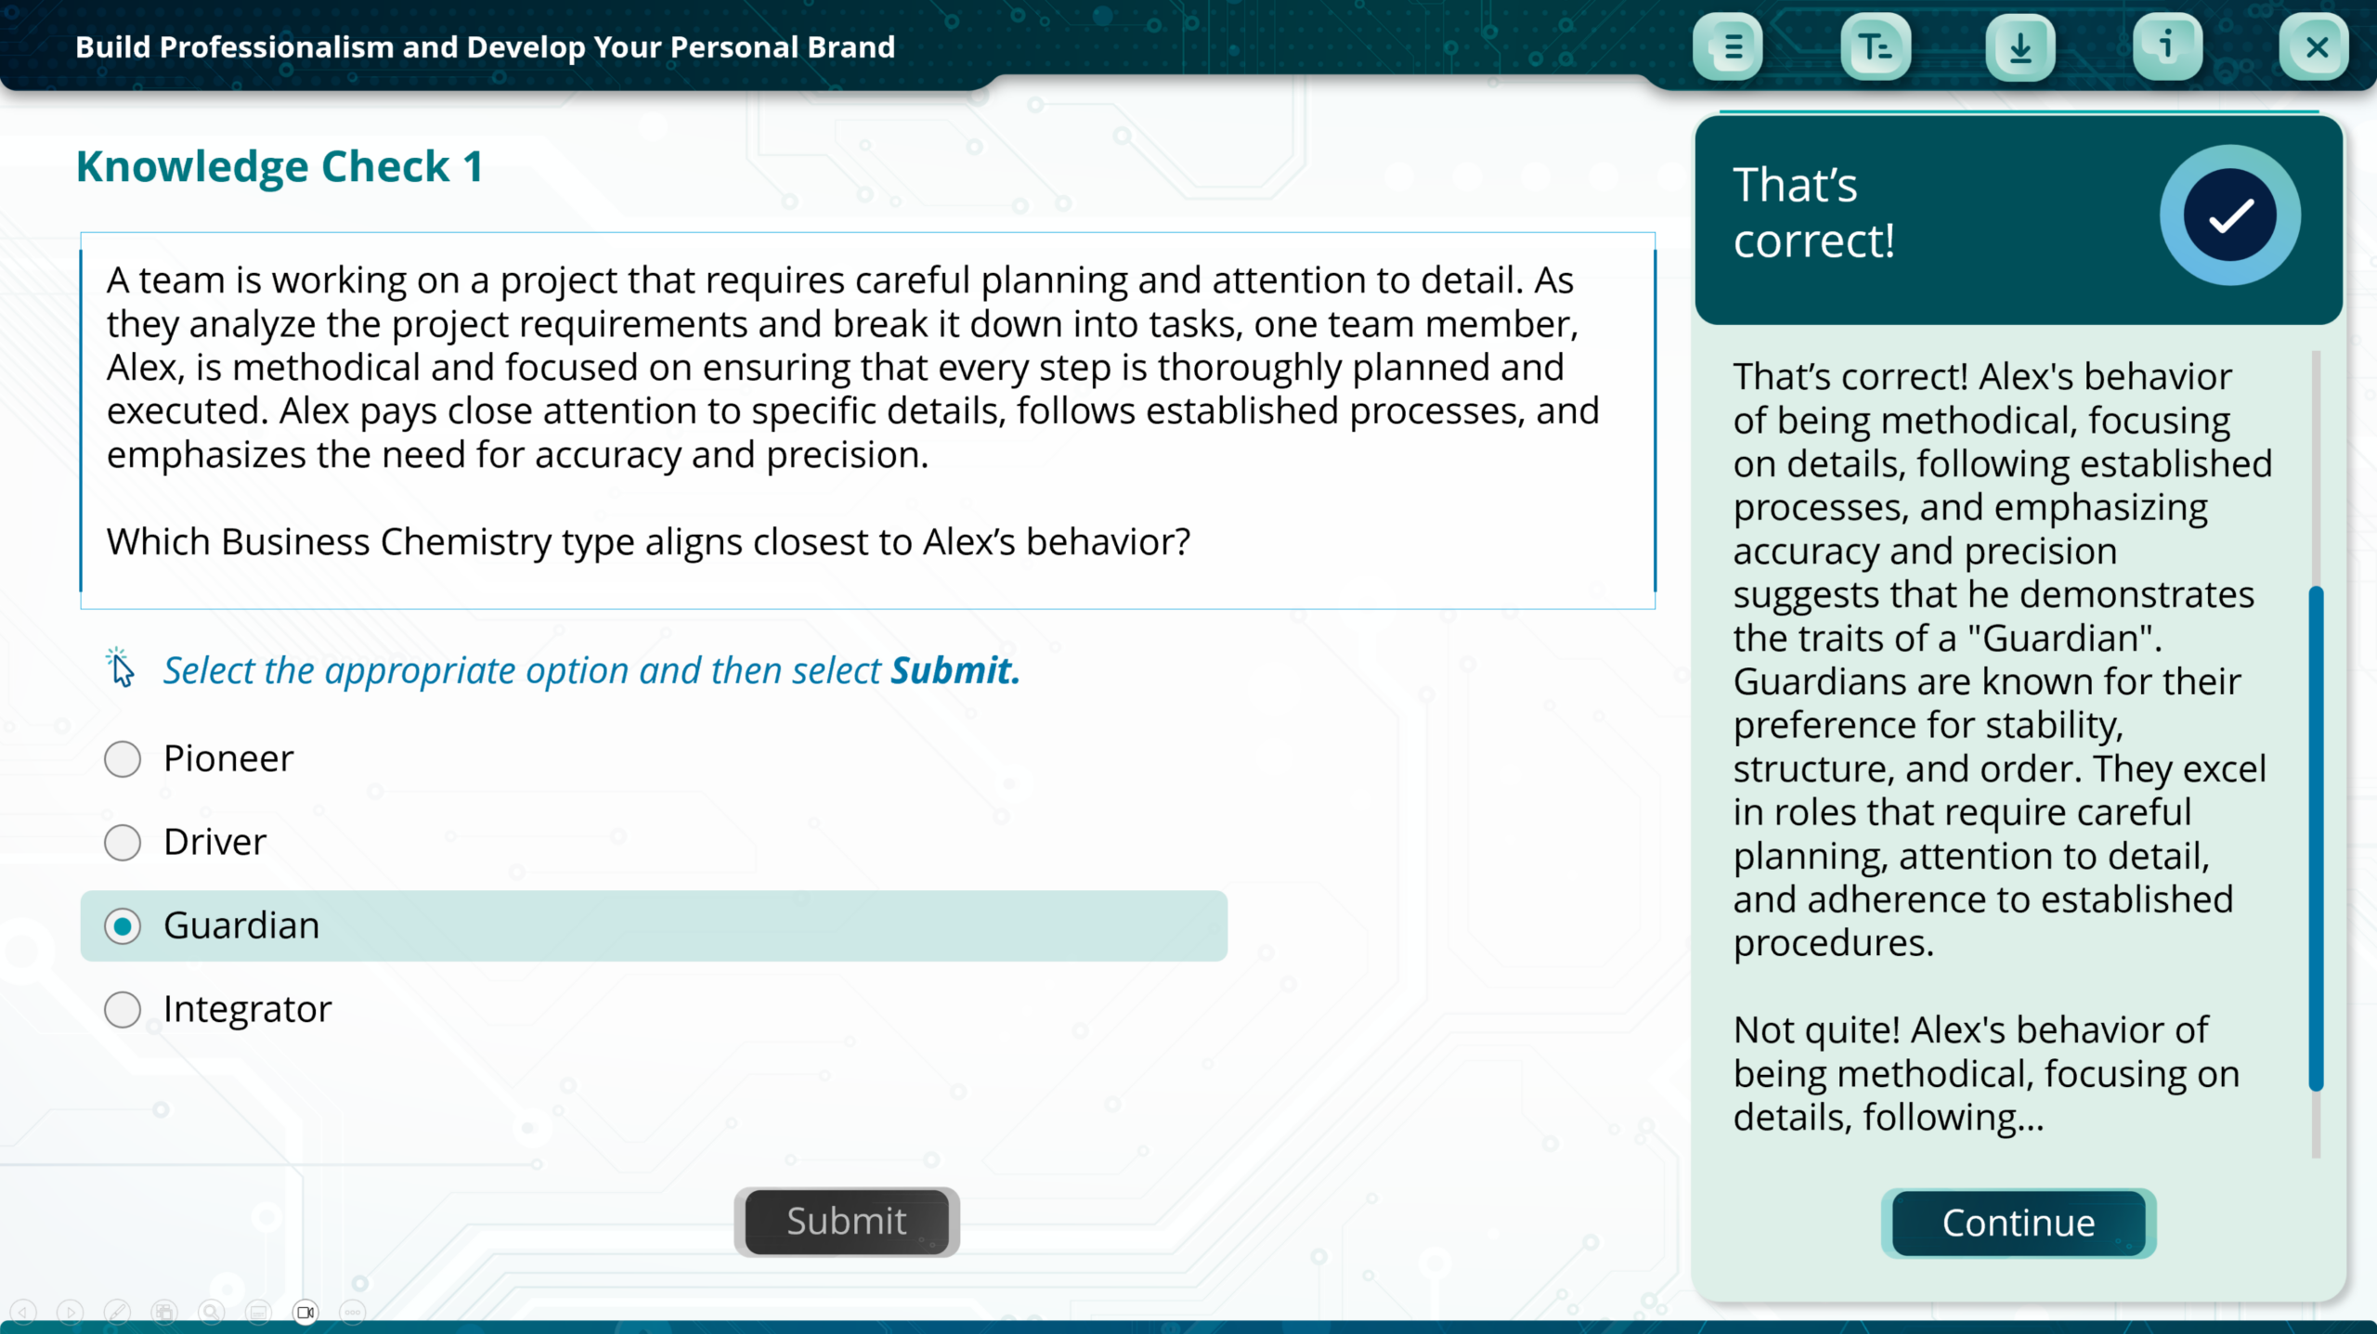Open the see-all-slides grid icon
Viewport: 2377px width, 1334px height.
point(164,1312)
